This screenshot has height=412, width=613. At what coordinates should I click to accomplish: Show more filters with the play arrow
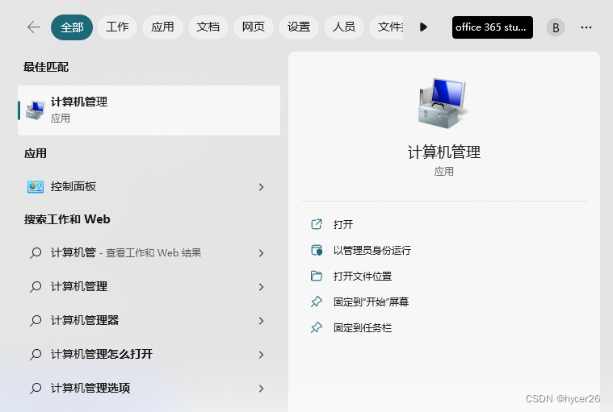pyautogui.click(x=423, y=27)
